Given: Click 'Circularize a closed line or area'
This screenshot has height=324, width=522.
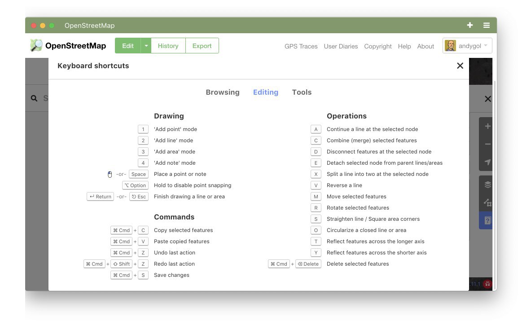Looking at the screenshot, I should coord(366,230).
